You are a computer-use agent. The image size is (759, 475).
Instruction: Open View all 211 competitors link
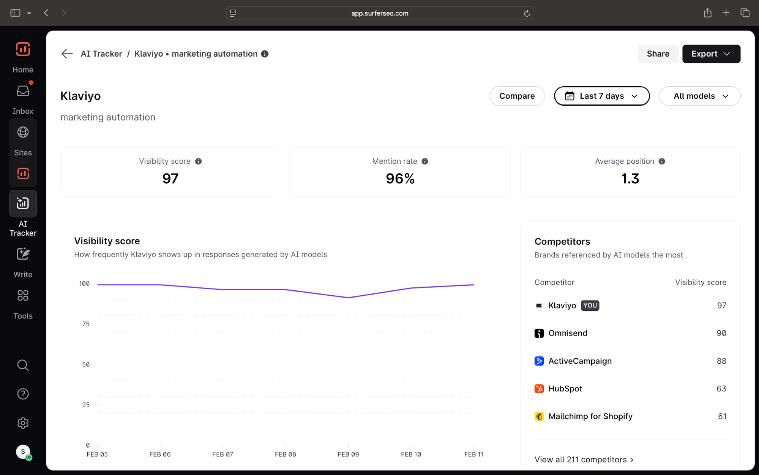click(584, 459)
